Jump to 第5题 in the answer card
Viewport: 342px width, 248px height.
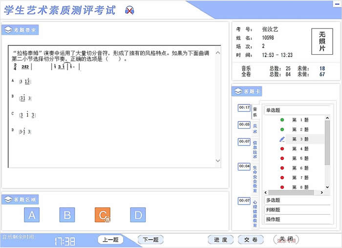click(300, 158)
